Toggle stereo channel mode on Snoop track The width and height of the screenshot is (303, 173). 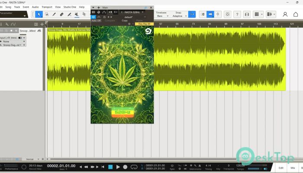(20, 38)
